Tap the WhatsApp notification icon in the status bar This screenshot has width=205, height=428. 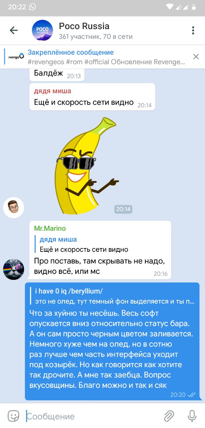[33, 7]
